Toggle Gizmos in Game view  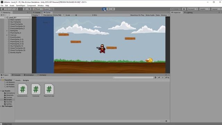[x=164, y=15]
